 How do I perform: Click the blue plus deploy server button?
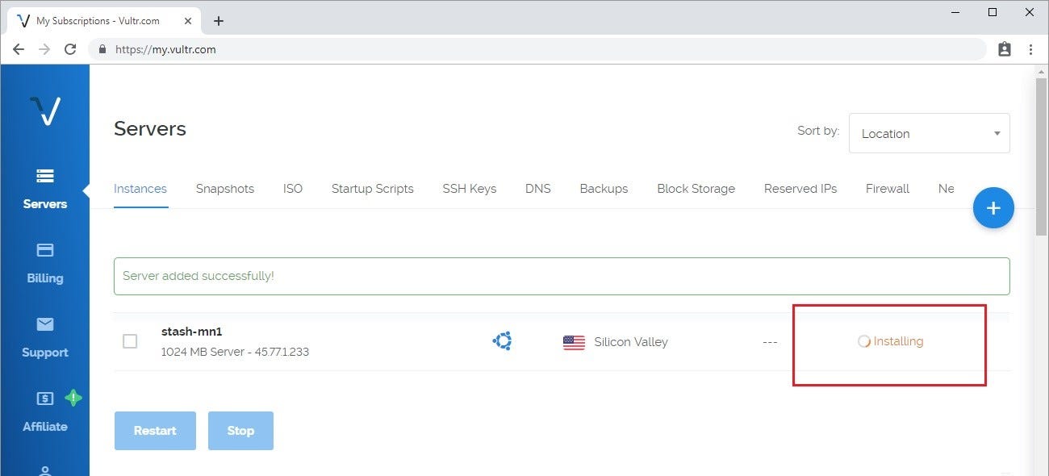click(x=993, y=208)
